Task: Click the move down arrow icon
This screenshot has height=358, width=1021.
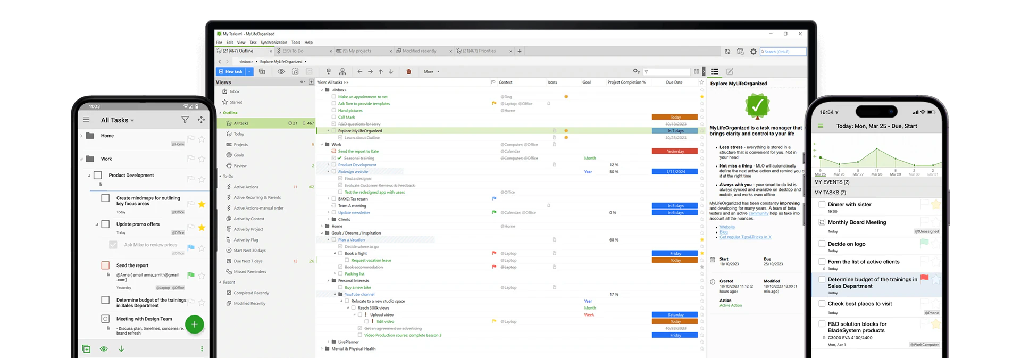Action: [x=391, y=71]
